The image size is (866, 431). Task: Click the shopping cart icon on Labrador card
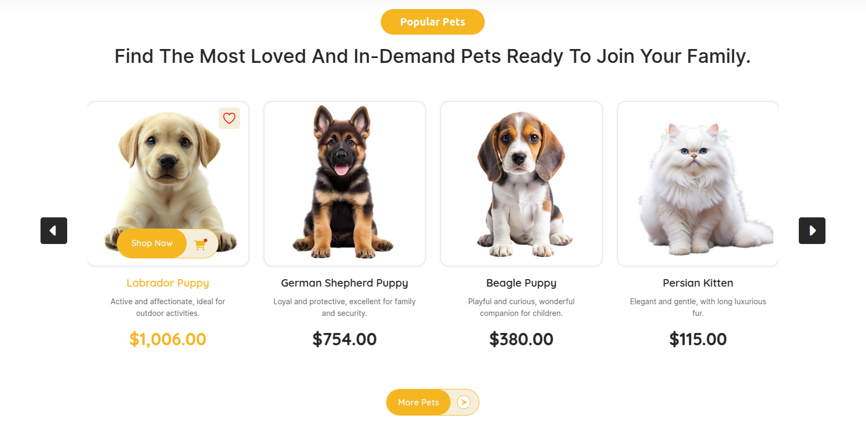coord(201,244)
